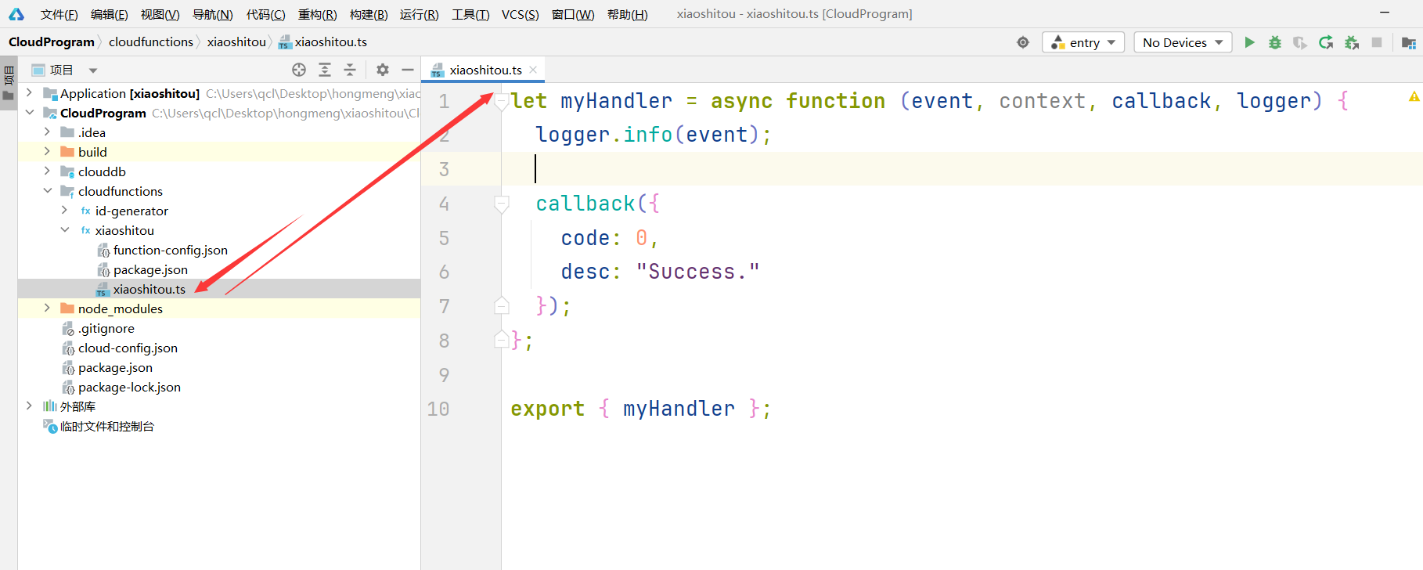The width and height of the screenshot is (1423, 570).
Task: Select the .gitignore file
Action: [106, 328]
